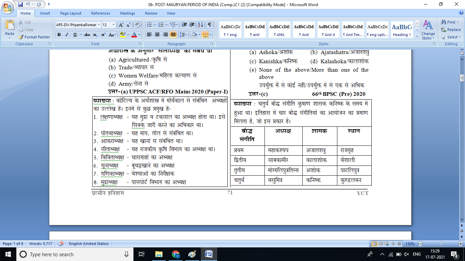Redo the last action
465x261 pixels.
[x=39, y=4]
